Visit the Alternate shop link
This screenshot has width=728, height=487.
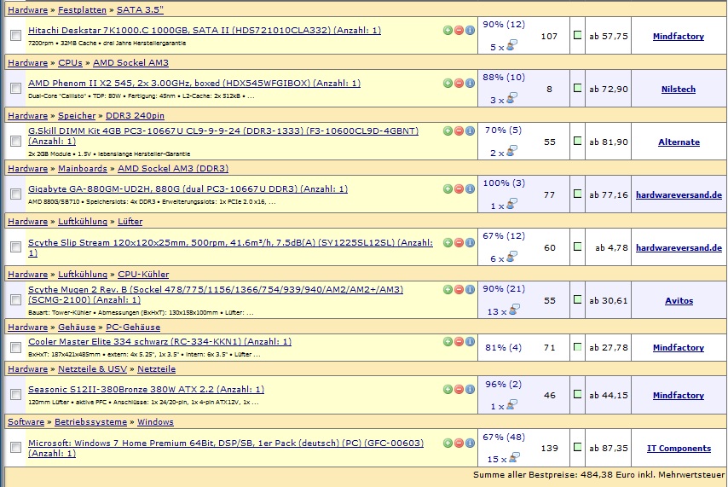(x=679, y=142)
